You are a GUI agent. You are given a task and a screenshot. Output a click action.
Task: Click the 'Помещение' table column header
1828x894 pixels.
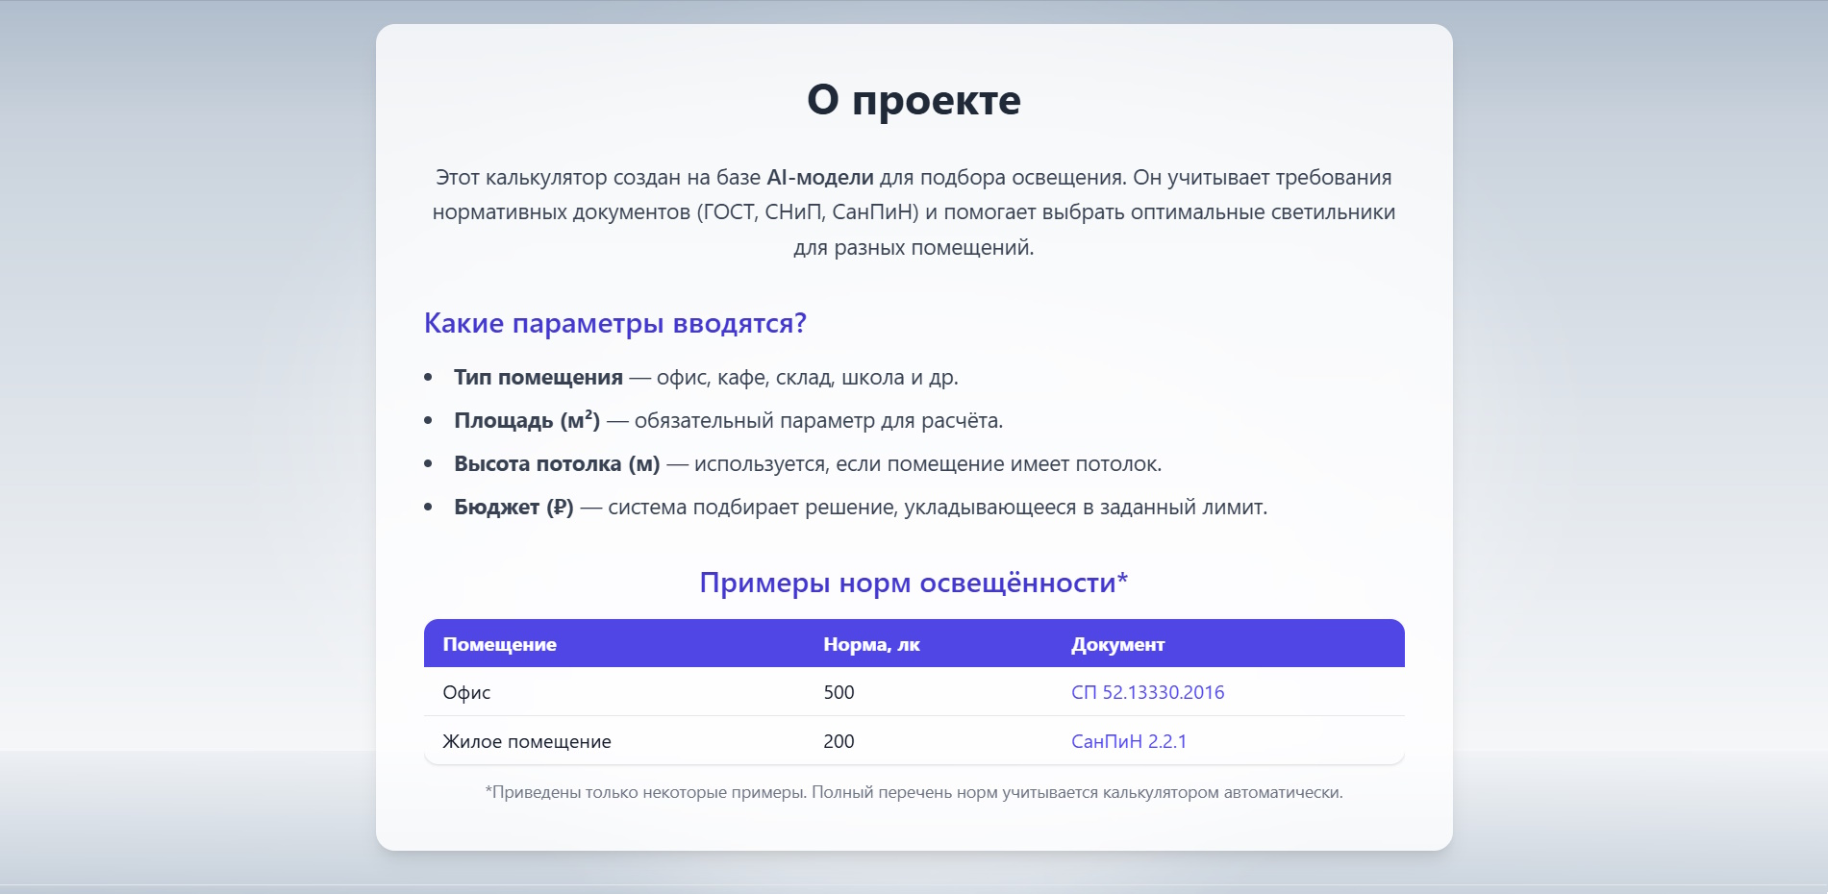(500, 644)
